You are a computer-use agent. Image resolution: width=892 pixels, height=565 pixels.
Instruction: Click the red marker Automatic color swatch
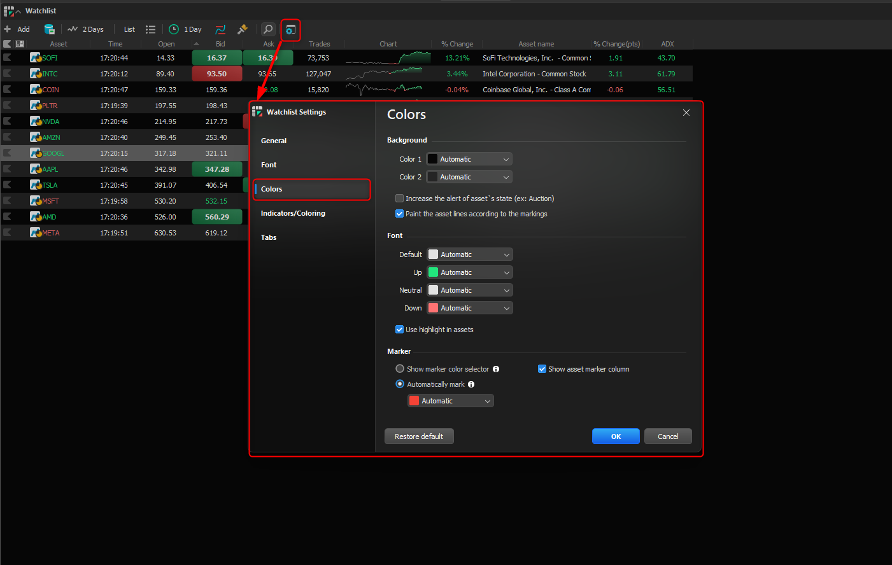click(x=414, y=401)
